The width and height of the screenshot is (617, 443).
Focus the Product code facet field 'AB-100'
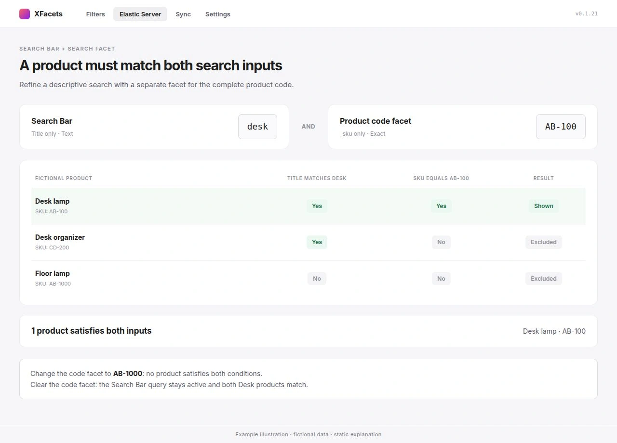pyautogui.click(x=561, y=127)
